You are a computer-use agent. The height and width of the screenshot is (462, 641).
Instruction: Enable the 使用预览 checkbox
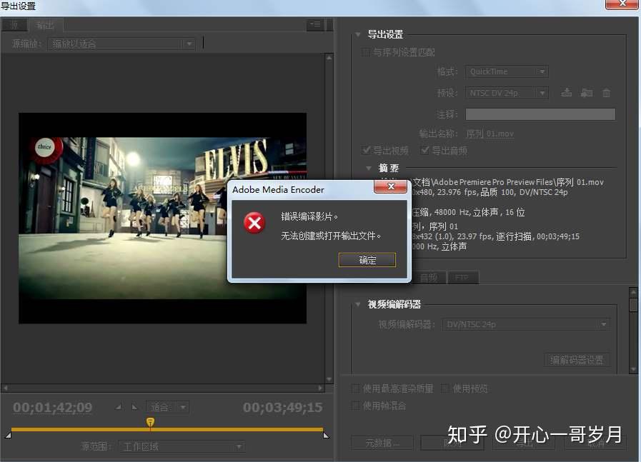(x=445, y=388)
